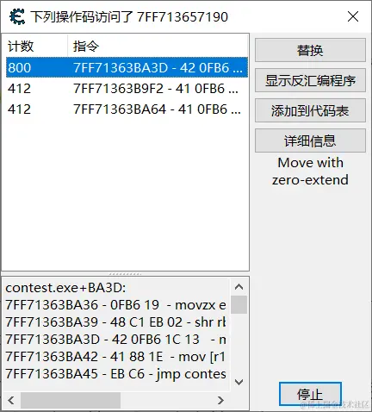Click the 替换 (Replace) button
372x412 pixels.
pyautogui.click(x=310, y=50)
